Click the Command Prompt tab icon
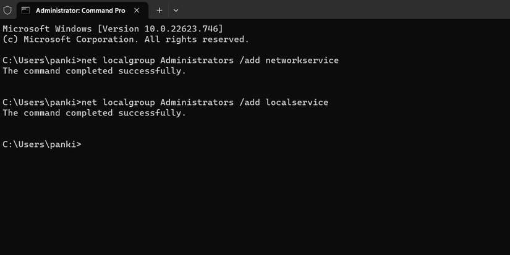Screen dimensions: 510x255 click(26, 10)
